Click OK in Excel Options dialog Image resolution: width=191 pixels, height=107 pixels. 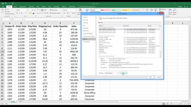(150, 77)
